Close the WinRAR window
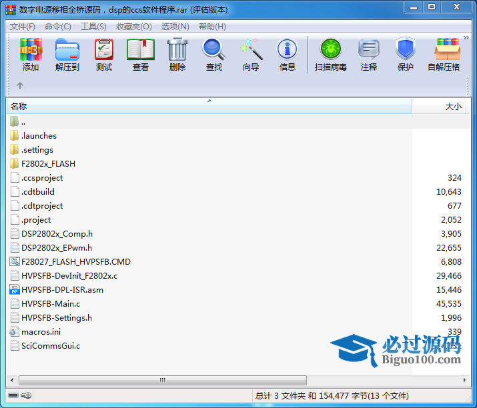The height and width of the screenshot is (408, 477). [x=456, y=7]
